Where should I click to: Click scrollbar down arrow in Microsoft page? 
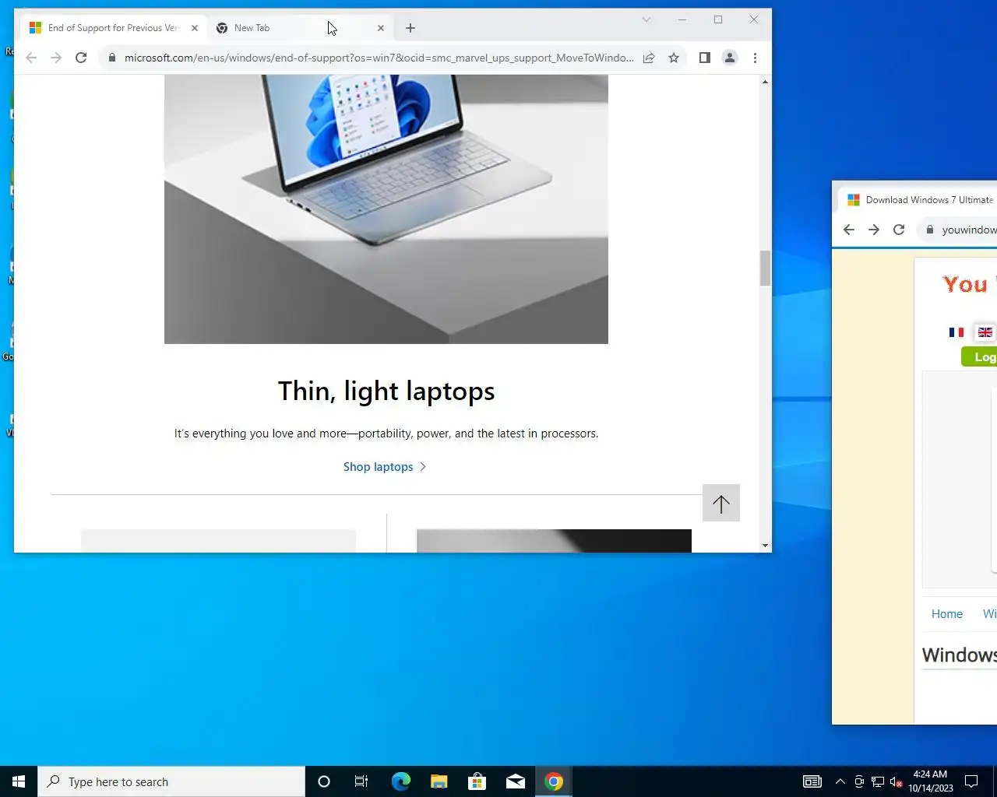tap(765, 546)
